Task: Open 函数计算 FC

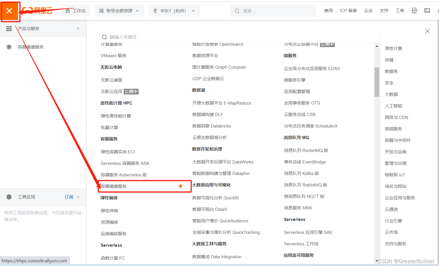Action: coord(113,258)
